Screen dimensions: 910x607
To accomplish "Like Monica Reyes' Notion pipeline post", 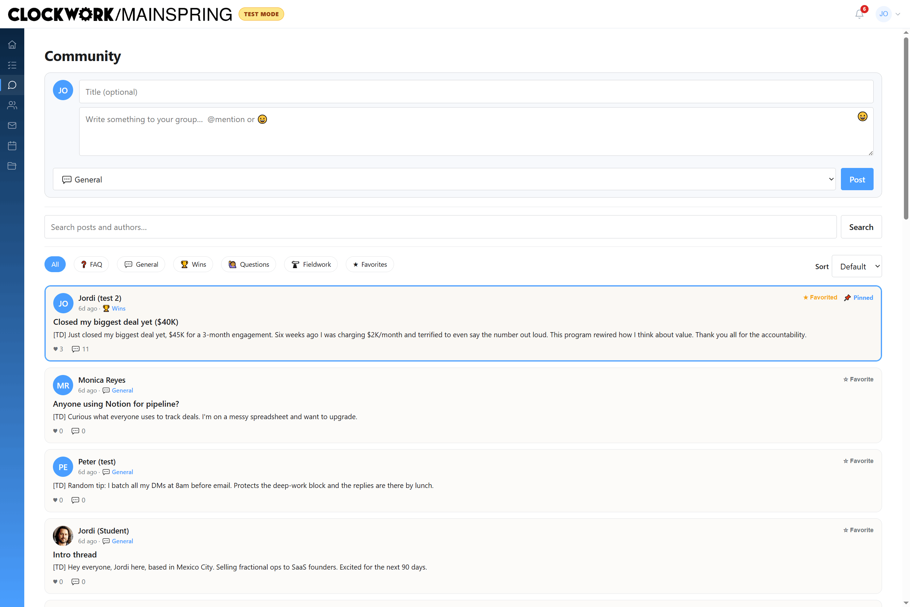I will [58, 431].
